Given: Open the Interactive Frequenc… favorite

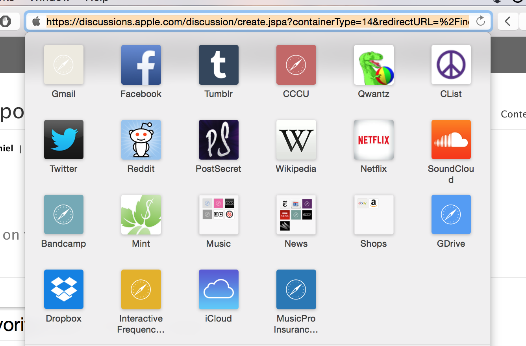Looking at the screenshot, I should 141,289.
